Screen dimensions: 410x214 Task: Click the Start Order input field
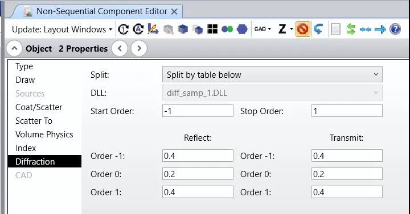pyautogui.click(x=198, y=111)
